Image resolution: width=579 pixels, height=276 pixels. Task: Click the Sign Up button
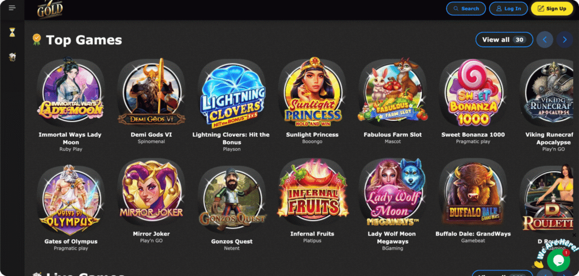pyautogui.click(x=552, y=8)
